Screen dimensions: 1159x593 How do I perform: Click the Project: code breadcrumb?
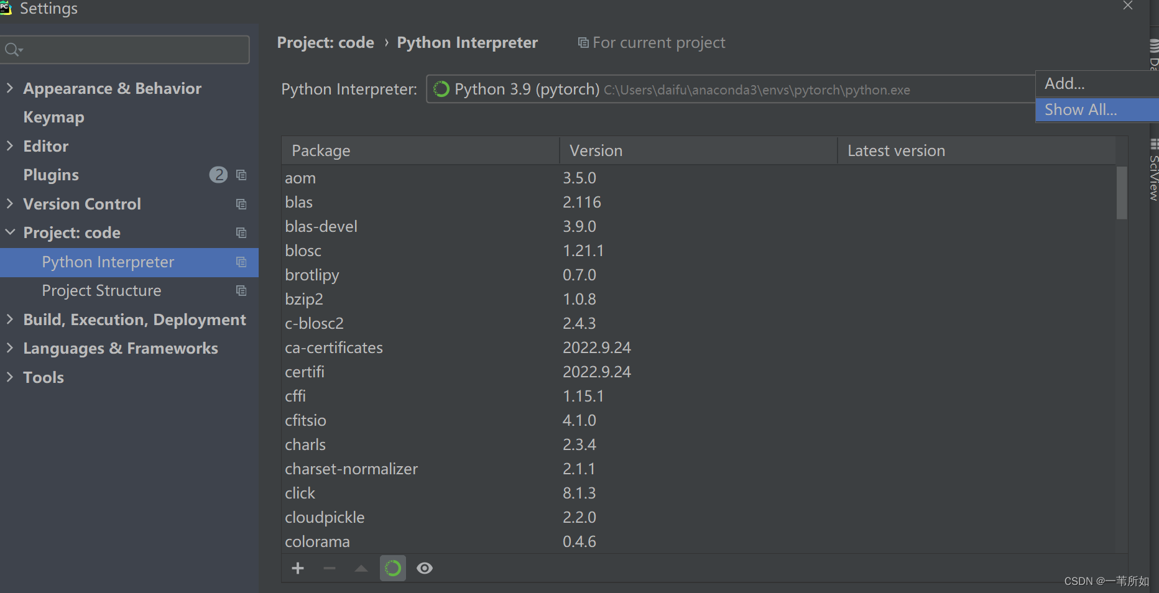(326, 42)
